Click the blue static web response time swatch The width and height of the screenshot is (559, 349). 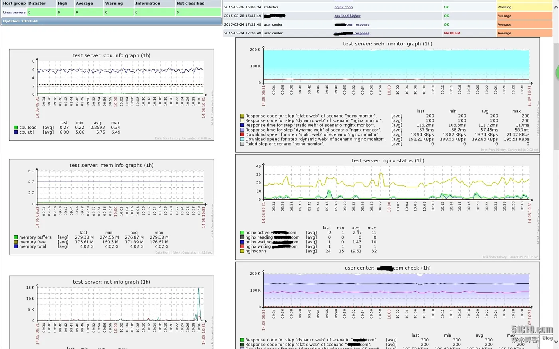tap(242, 125)
